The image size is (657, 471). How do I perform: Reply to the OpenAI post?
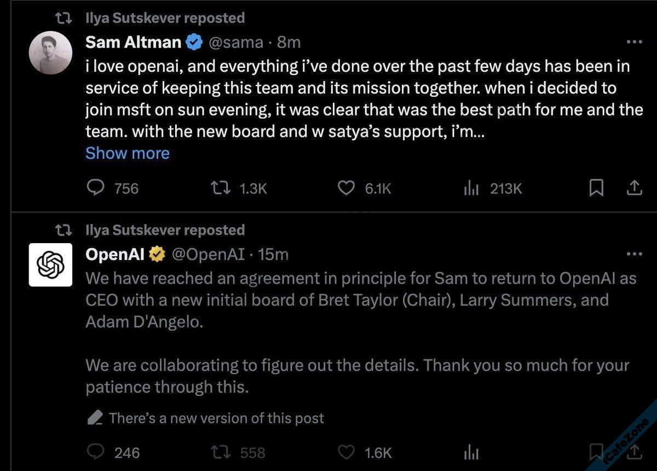96,452
